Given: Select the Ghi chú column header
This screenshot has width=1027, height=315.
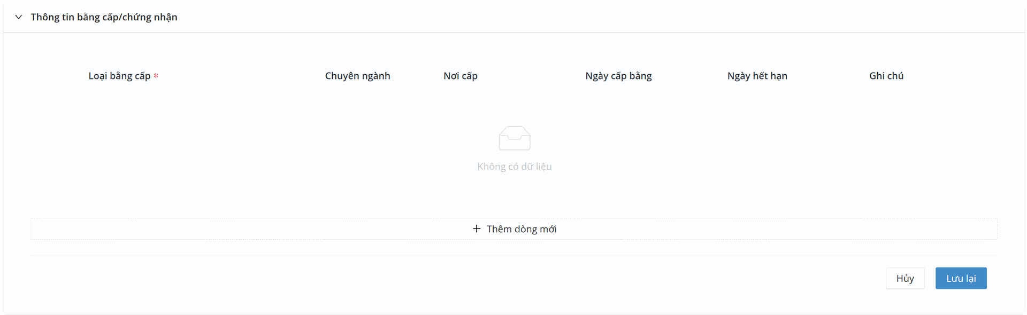Looking at the screenshot, I should coord(886,76).
